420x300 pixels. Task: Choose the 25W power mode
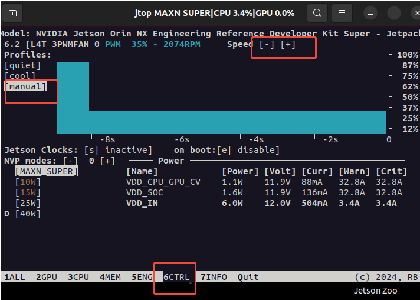pos(28,203)
